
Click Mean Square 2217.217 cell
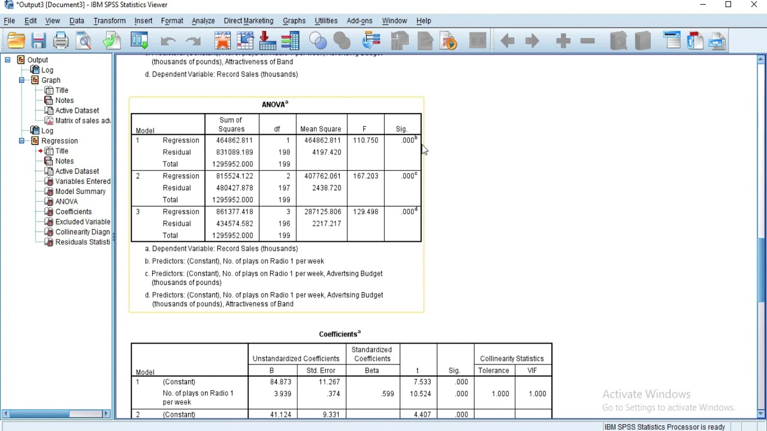(x=327, y=223)
